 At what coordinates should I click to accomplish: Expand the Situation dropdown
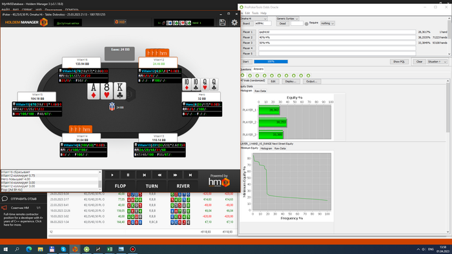437,62
